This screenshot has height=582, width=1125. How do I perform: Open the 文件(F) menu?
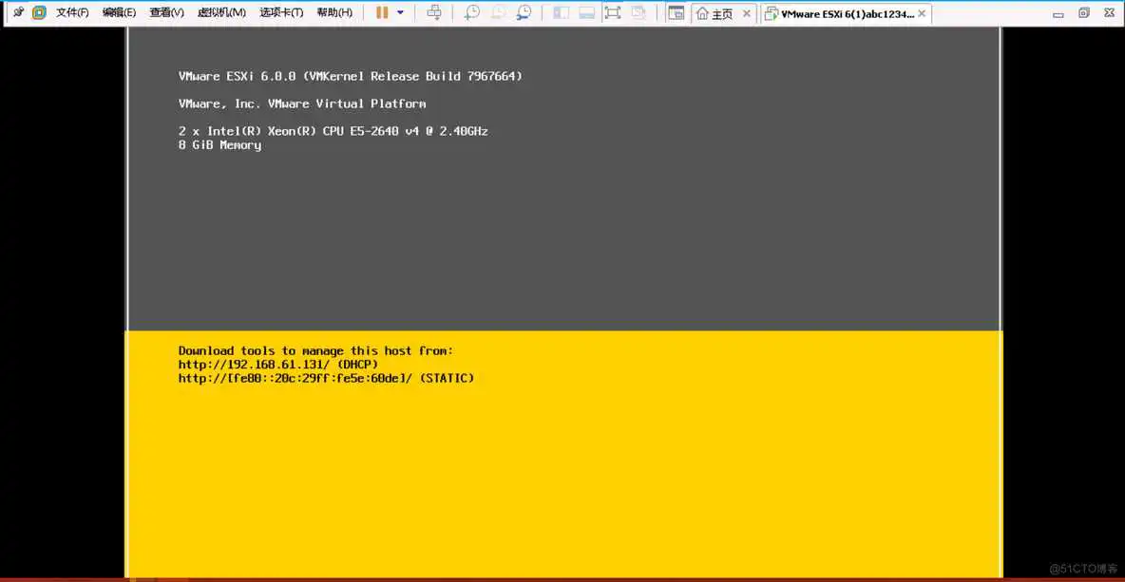(x=72, y=13)
